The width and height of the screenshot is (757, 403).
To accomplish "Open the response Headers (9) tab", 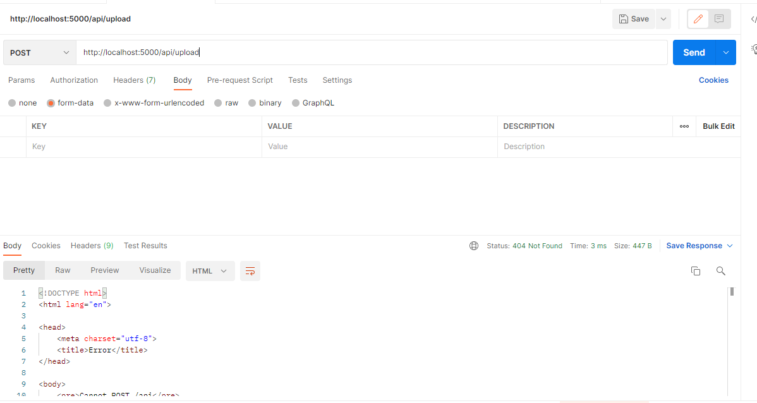I will 92,246.
